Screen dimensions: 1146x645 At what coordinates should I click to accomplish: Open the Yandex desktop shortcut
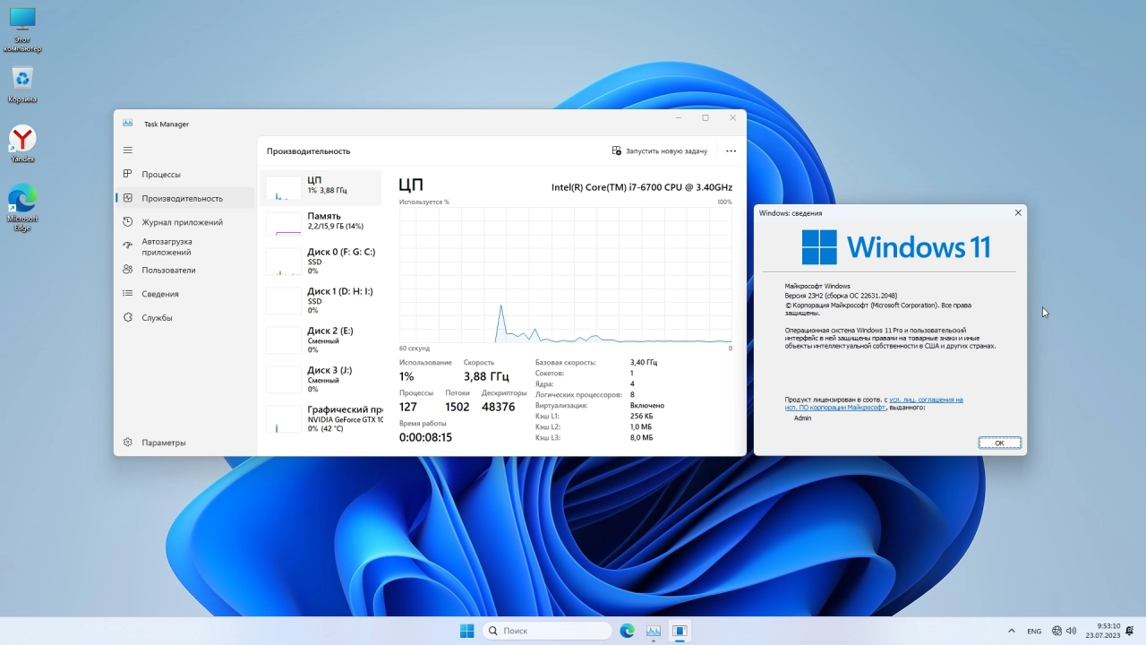pos(22,143)
